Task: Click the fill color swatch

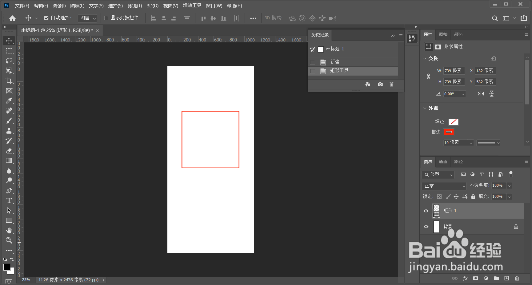Action: [454, 122]
